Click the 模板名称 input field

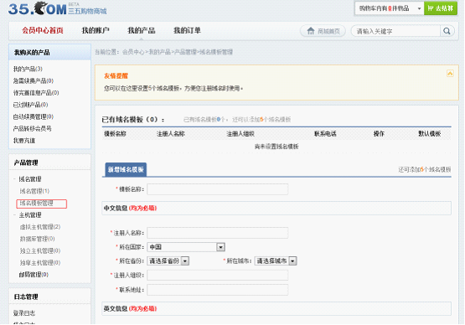218,189
